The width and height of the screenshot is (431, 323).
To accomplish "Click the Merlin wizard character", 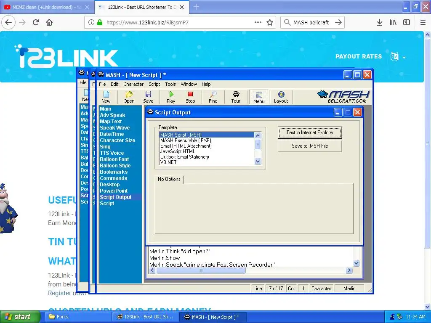I will 8,209.
